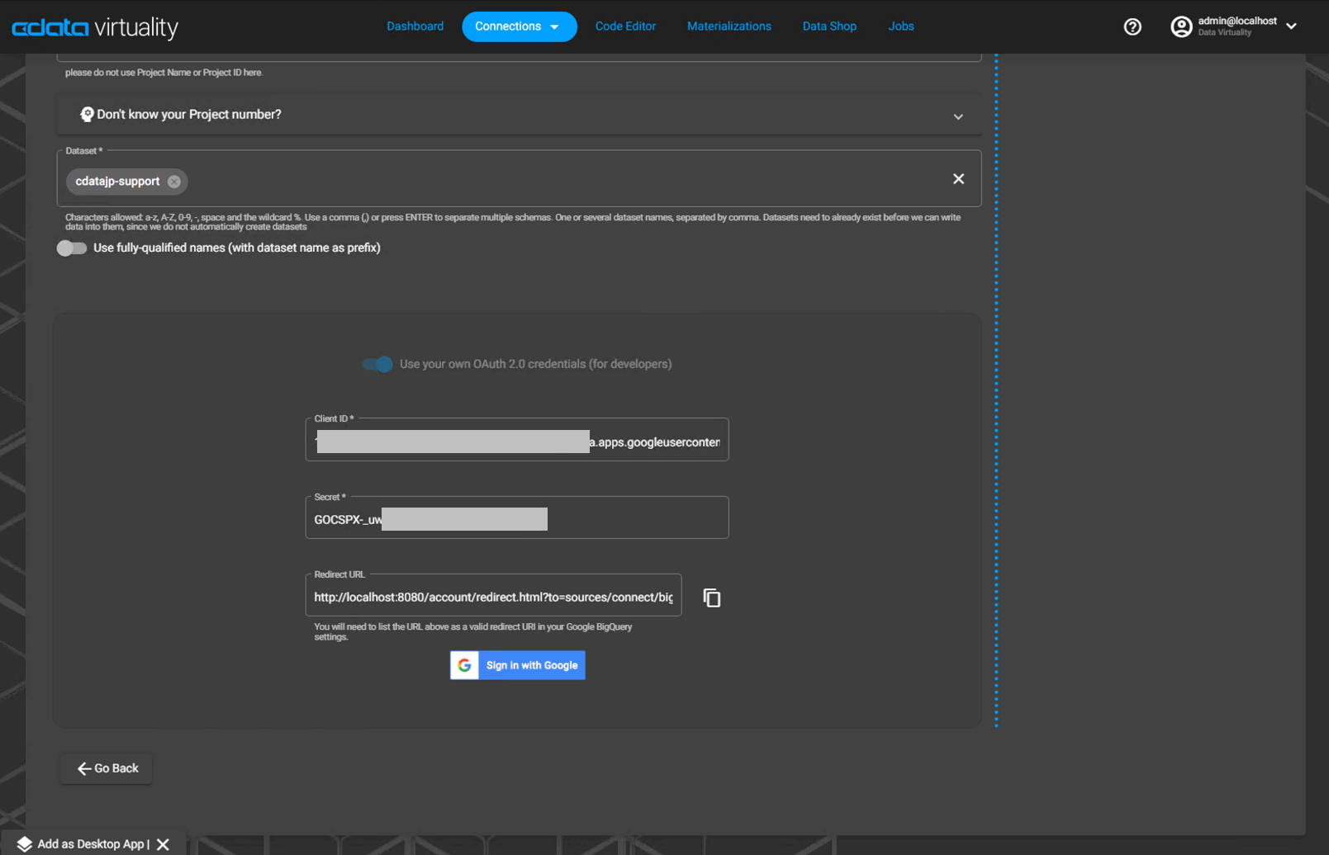Click the lightbulb icon beside Project number hint

[x=87, y=115]
